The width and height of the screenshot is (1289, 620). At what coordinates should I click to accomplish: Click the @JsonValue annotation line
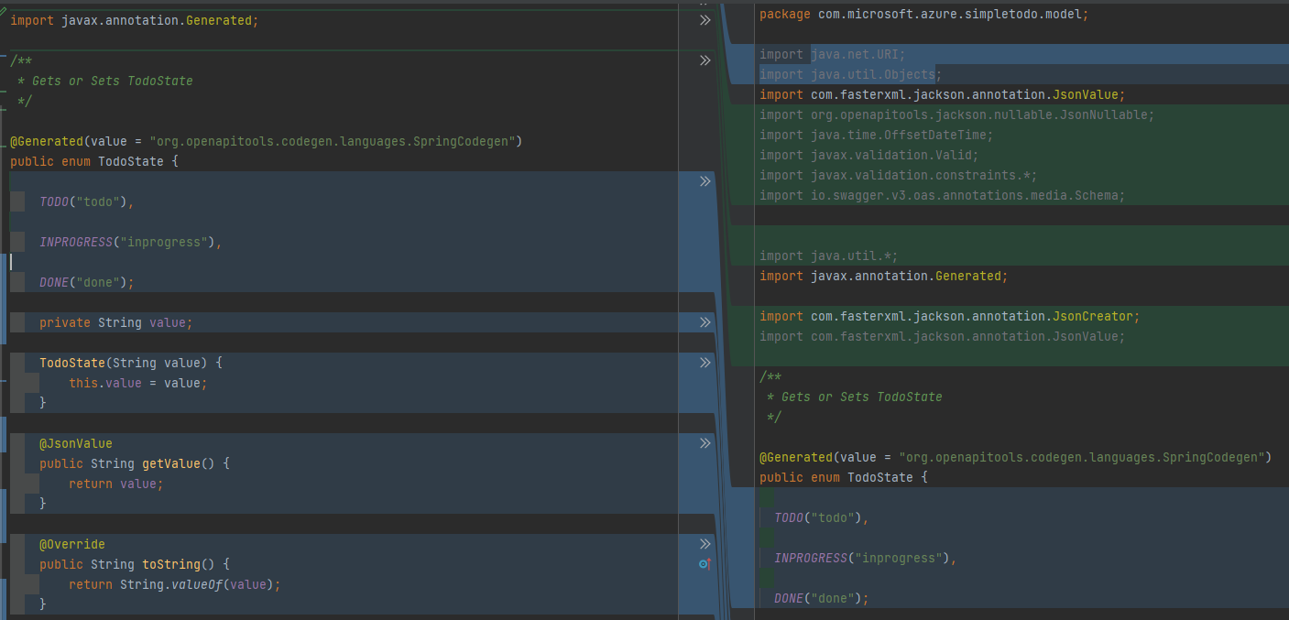[x=76, y=443]
